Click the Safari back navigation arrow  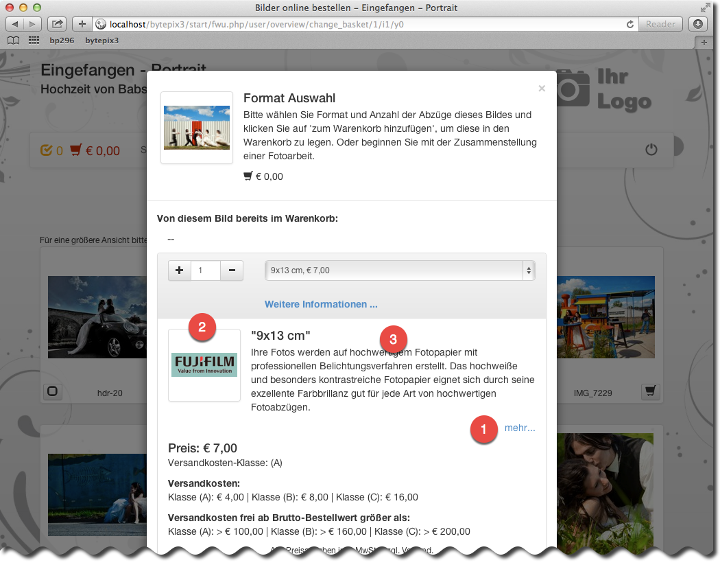(15, 24)
